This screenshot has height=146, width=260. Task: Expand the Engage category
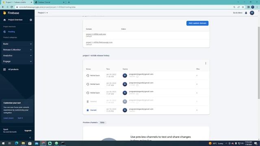tap(17, 61)
